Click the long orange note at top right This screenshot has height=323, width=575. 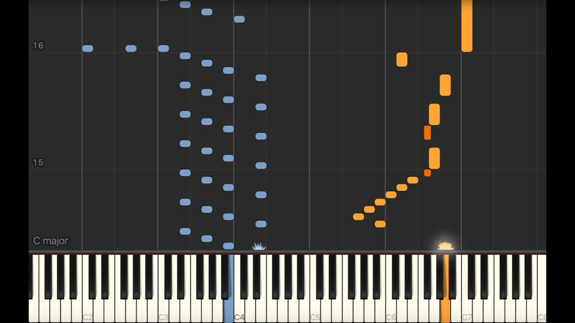[x=467, y=26]
